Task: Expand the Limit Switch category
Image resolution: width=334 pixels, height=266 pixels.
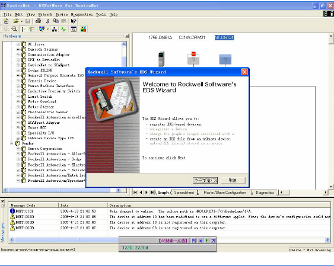Action: point(18,97)
